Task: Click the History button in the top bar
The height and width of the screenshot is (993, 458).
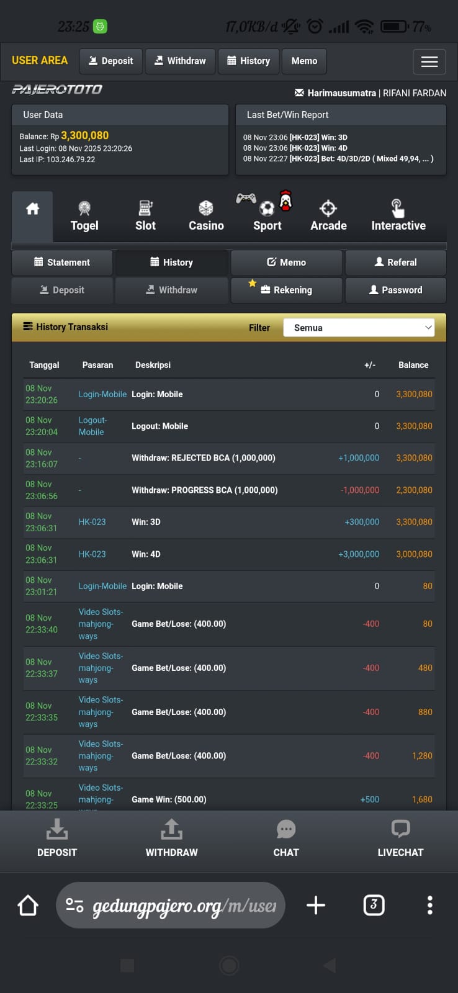Action: coord(248,61)
